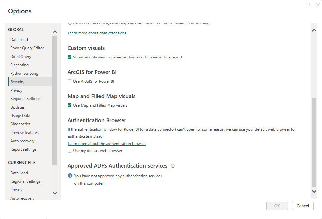This screenshot has width=322, height=219.
Task: Maximize the Options dialog window
Action: tap(308, 5)
